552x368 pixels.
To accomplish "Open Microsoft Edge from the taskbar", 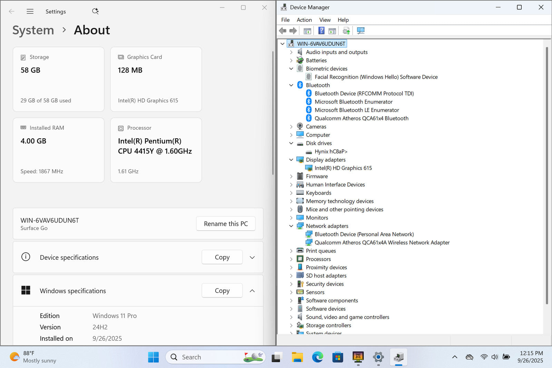I will pos(317,357).
